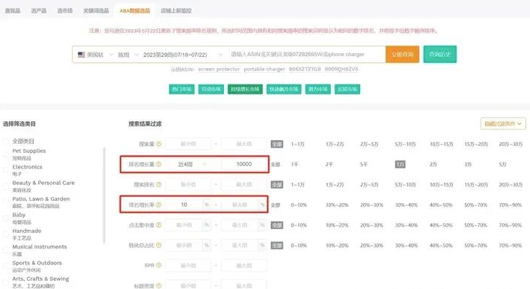
Task: Open the 2023第29周 week selector dropdown
Action: point(183,55)
